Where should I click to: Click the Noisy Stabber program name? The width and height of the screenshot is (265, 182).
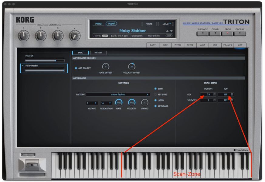[x=132, y=31]
